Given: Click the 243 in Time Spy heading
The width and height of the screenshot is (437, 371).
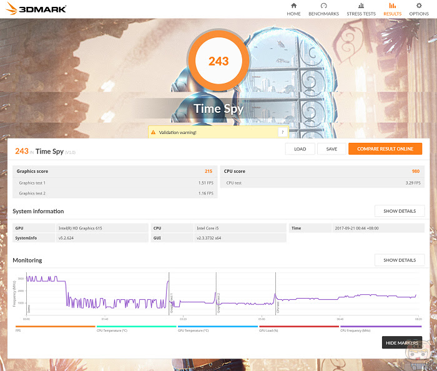Looking at the screenshot, I should (45, 152).
